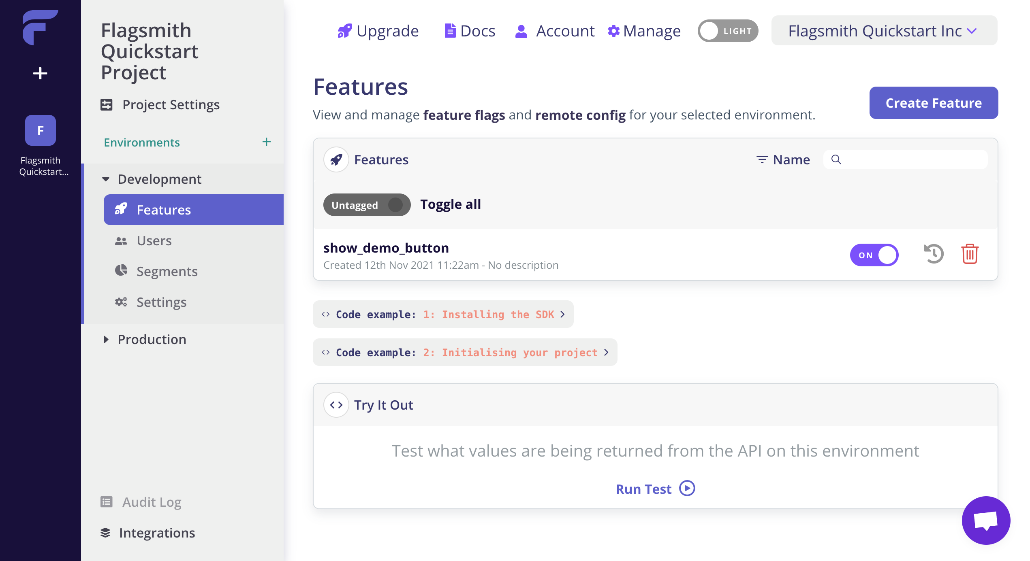1030x561 pixels.
Task: Delete the show_demo_button feature
Action: pyautogui.click(x=970, y=254)
